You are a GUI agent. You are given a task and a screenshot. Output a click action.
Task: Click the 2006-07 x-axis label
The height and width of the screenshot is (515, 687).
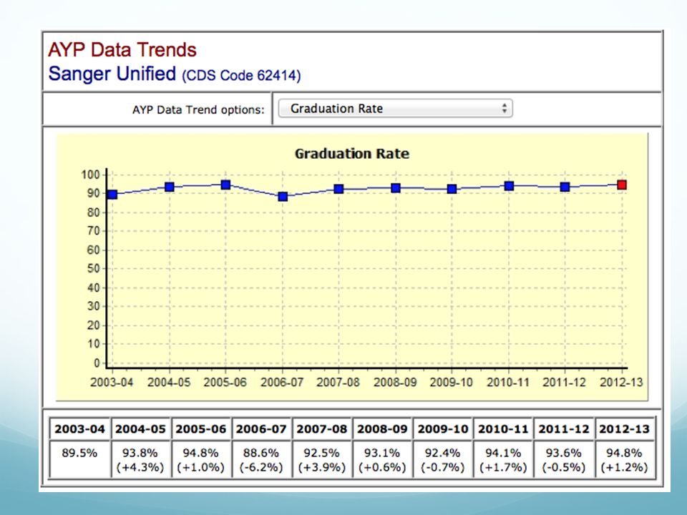click(x=282, y=382)
